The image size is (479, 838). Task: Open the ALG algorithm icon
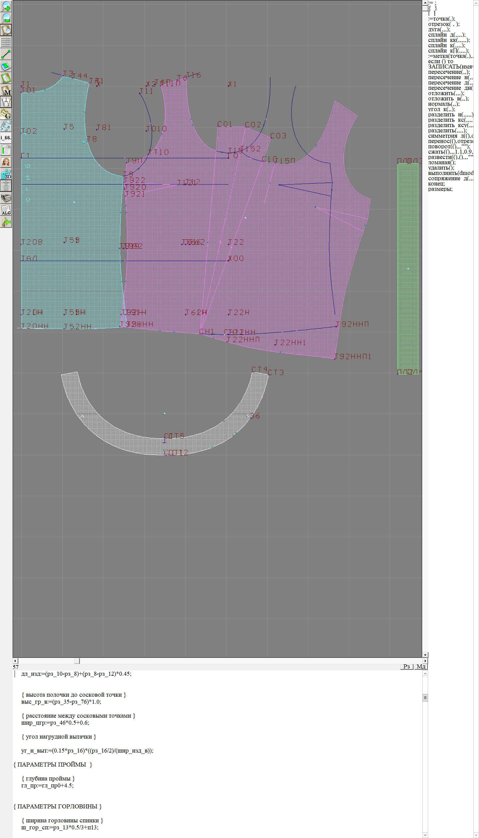click(6, 210)
